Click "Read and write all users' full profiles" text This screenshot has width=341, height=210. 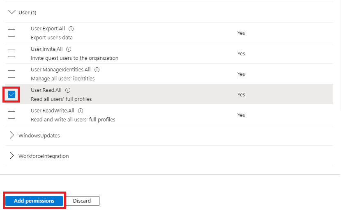click(73, 119)
